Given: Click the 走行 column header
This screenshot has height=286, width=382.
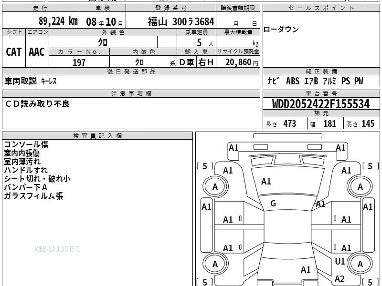Looking at the screenshot, I should pos(41,8).
